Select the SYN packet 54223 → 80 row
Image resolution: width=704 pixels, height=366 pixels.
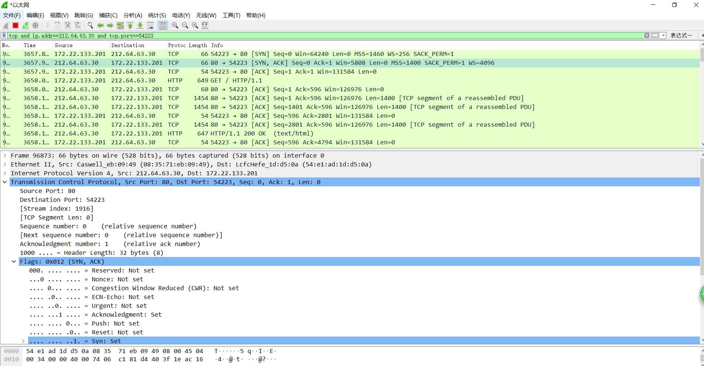(x=350, y=54)
